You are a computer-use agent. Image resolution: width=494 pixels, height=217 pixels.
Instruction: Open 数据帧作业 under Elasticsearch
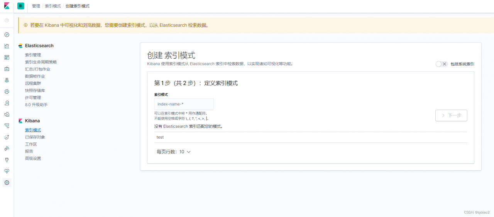click(35, 76)
